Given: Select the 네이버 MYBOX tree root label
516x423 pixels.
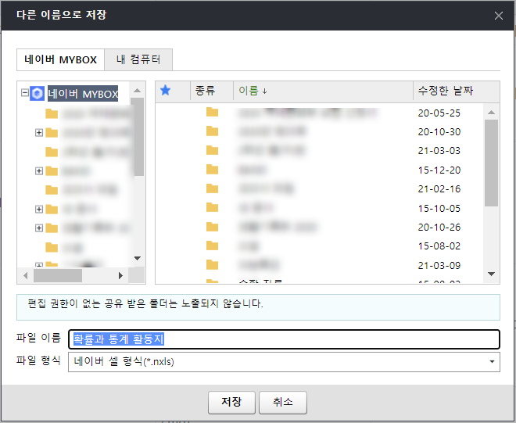Looking at the screenshot, I should 83,94.
